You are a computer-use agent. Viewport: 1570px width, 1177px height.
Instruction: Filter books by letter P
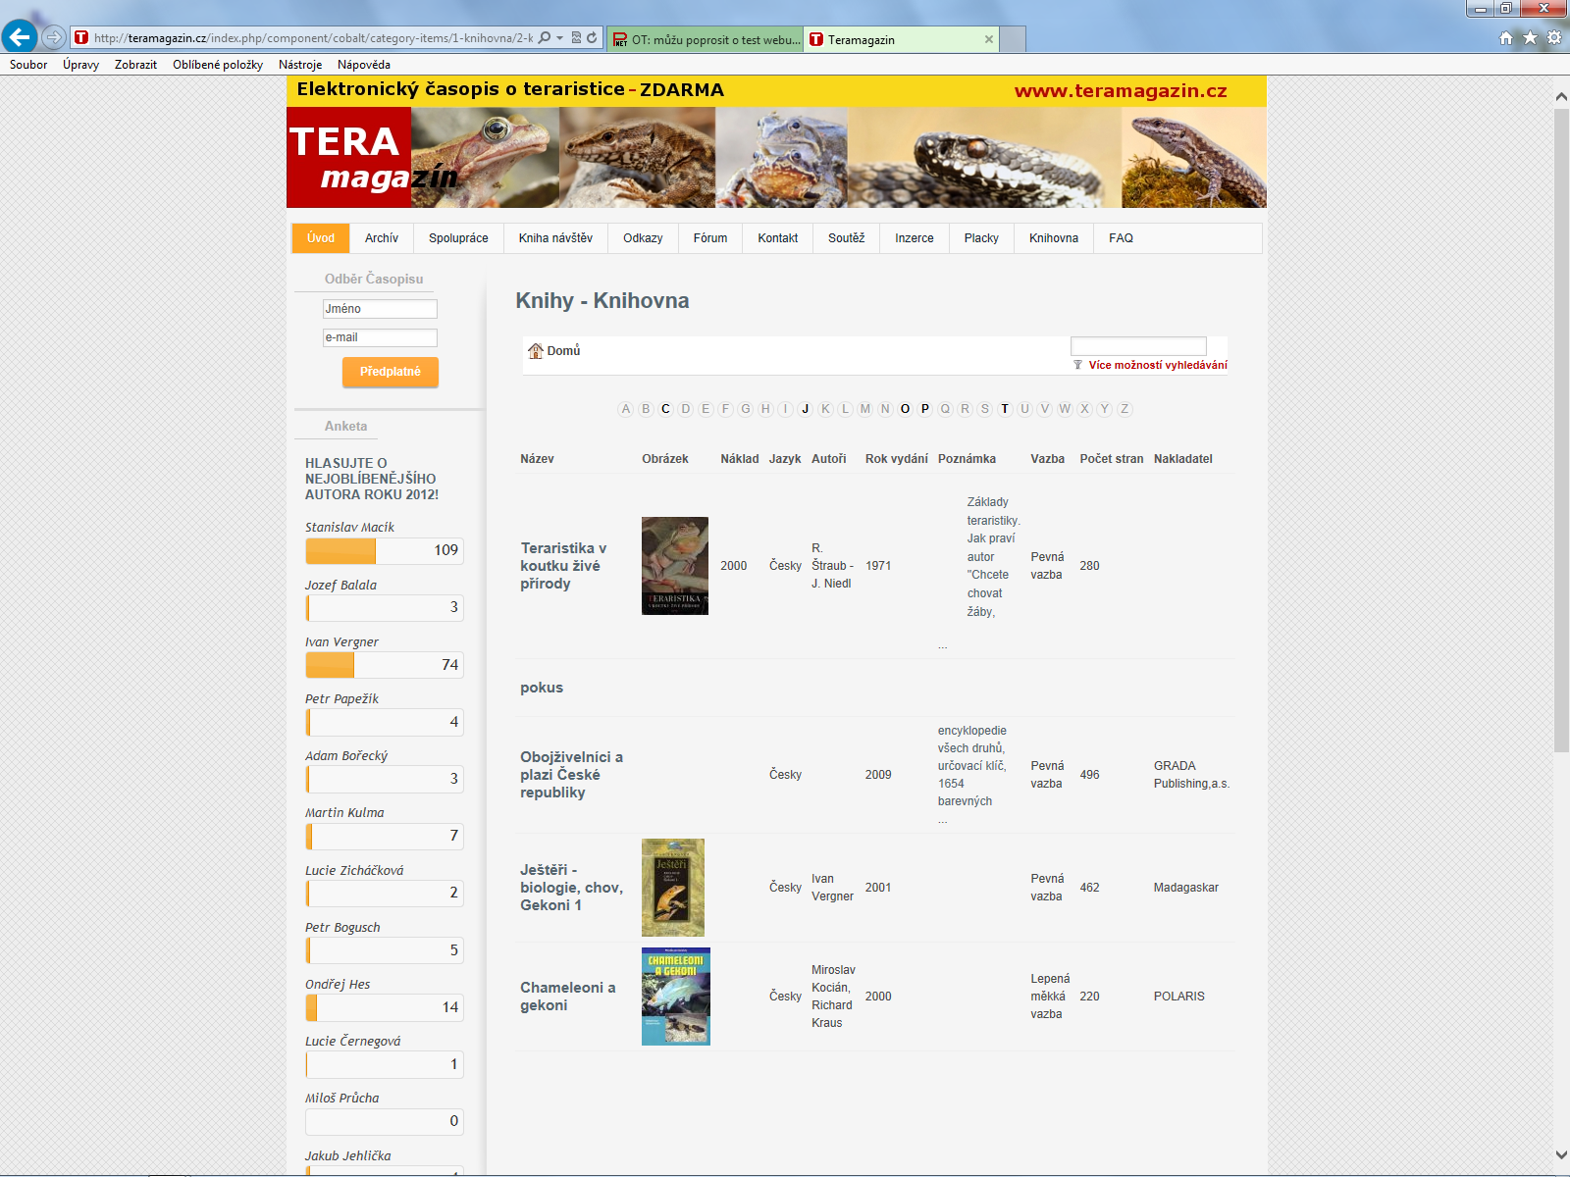click(x=924, y=409)
